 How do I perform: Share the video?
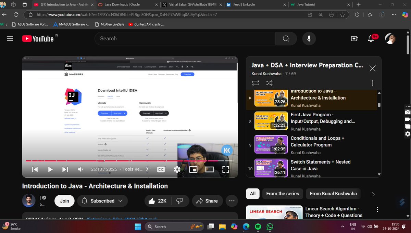[207, 201]
